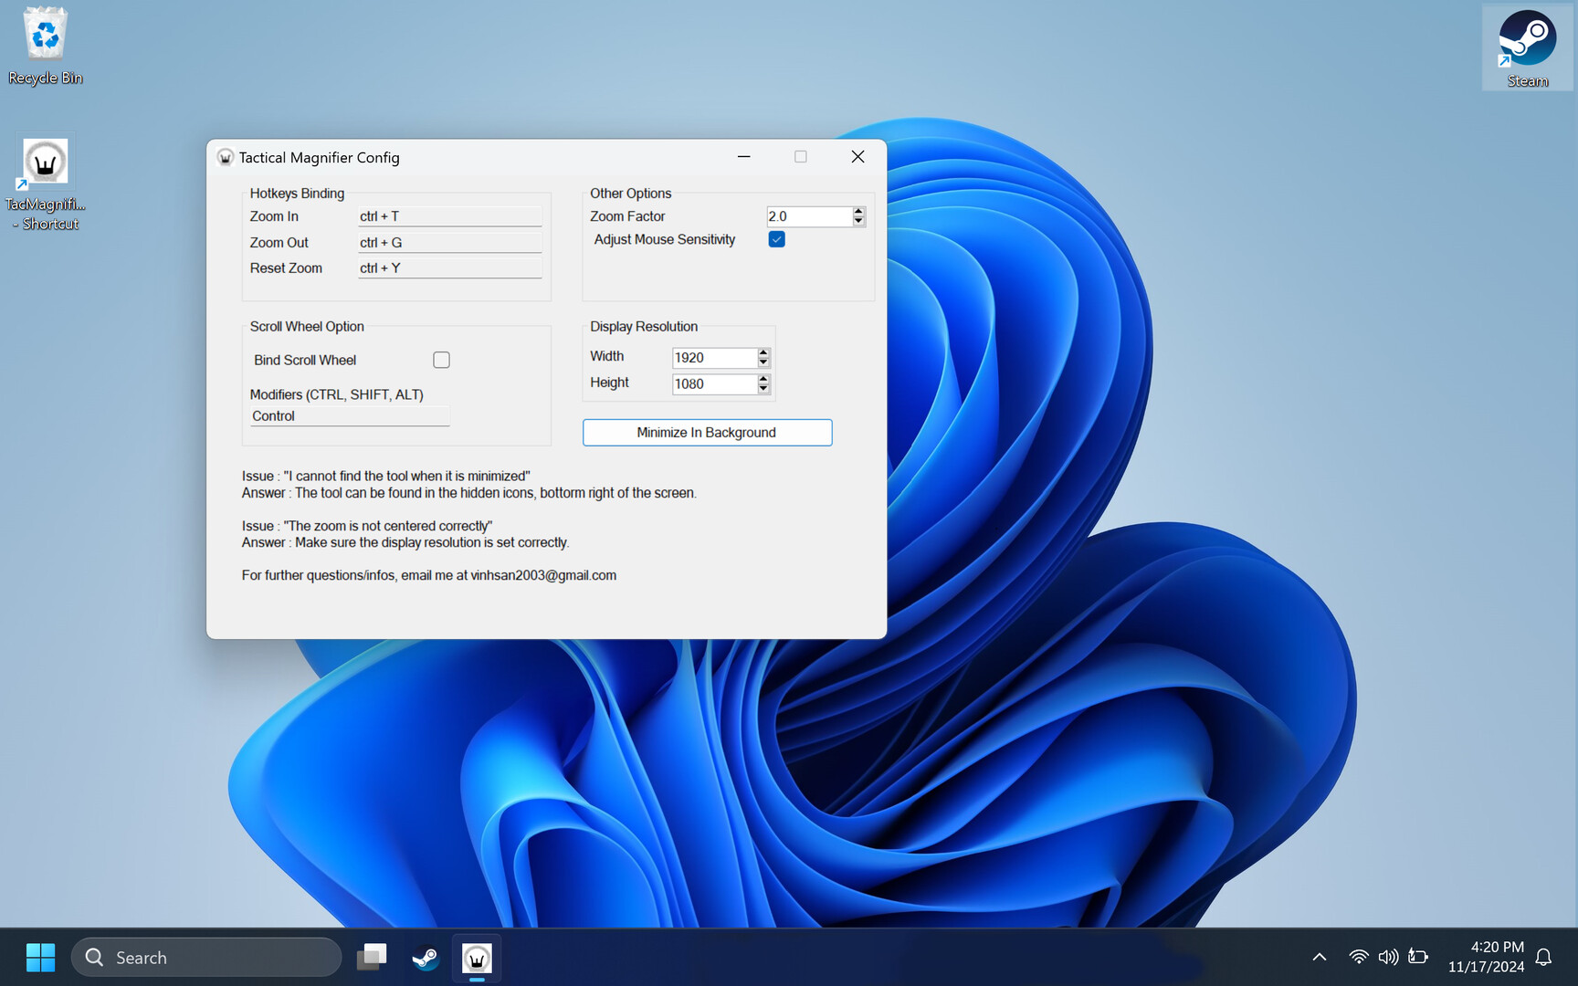Increase Zoom Factor with the up arrow
1578x986 pixels.
858,211
